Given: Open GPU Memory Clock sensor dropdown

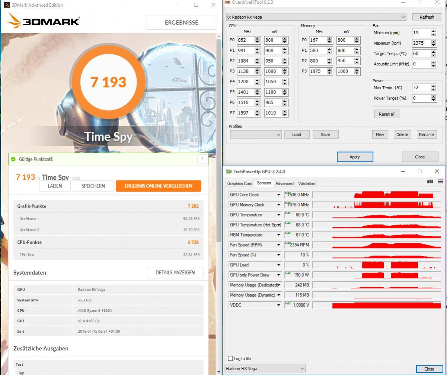Looking at the screenshot, I should (278, 205).
